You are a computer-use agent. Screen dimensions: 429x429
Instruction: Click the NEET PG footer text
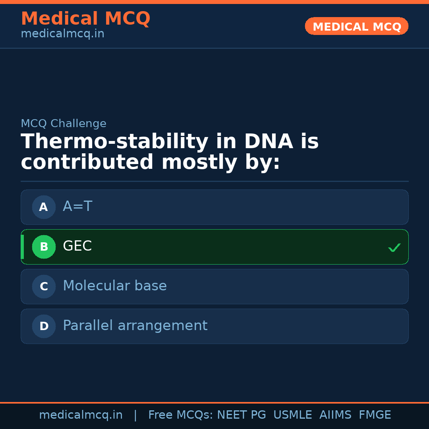pos(242,415)
